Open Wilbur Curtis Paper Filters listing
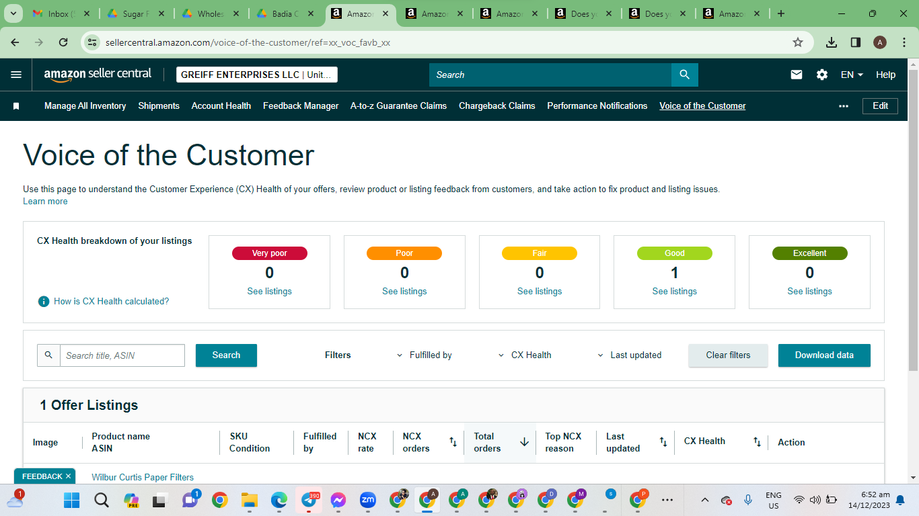Viewport: 919px width, 516px height. (x=143, y=477)
